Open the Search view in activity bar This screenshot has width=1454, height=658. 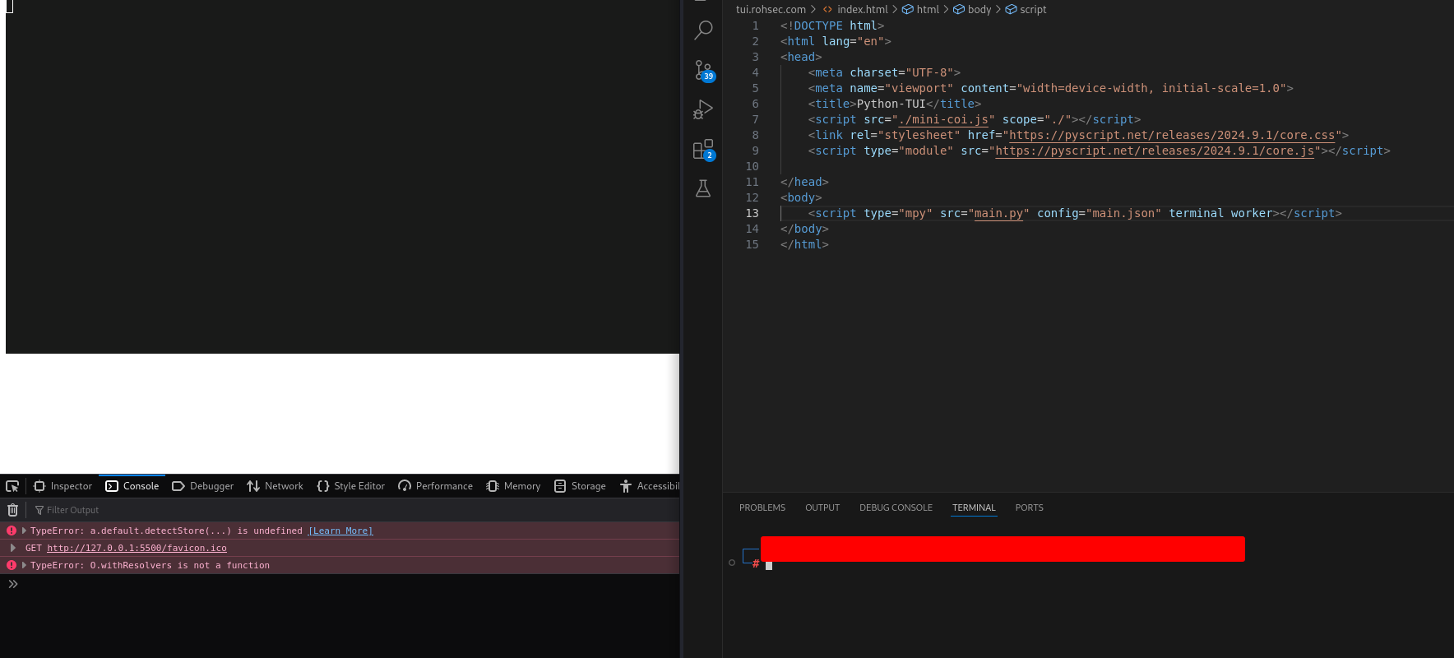coord(703,30)
